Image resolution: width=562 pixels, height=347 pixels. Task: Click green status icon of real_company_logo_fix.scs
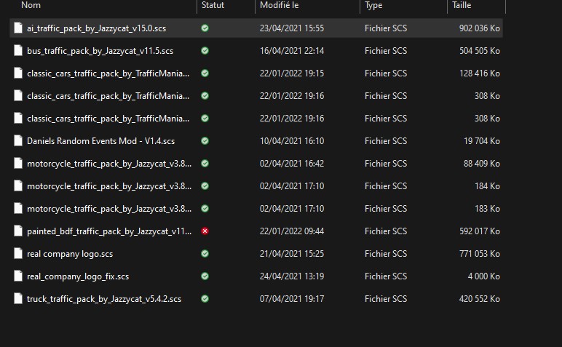[205, 276]
